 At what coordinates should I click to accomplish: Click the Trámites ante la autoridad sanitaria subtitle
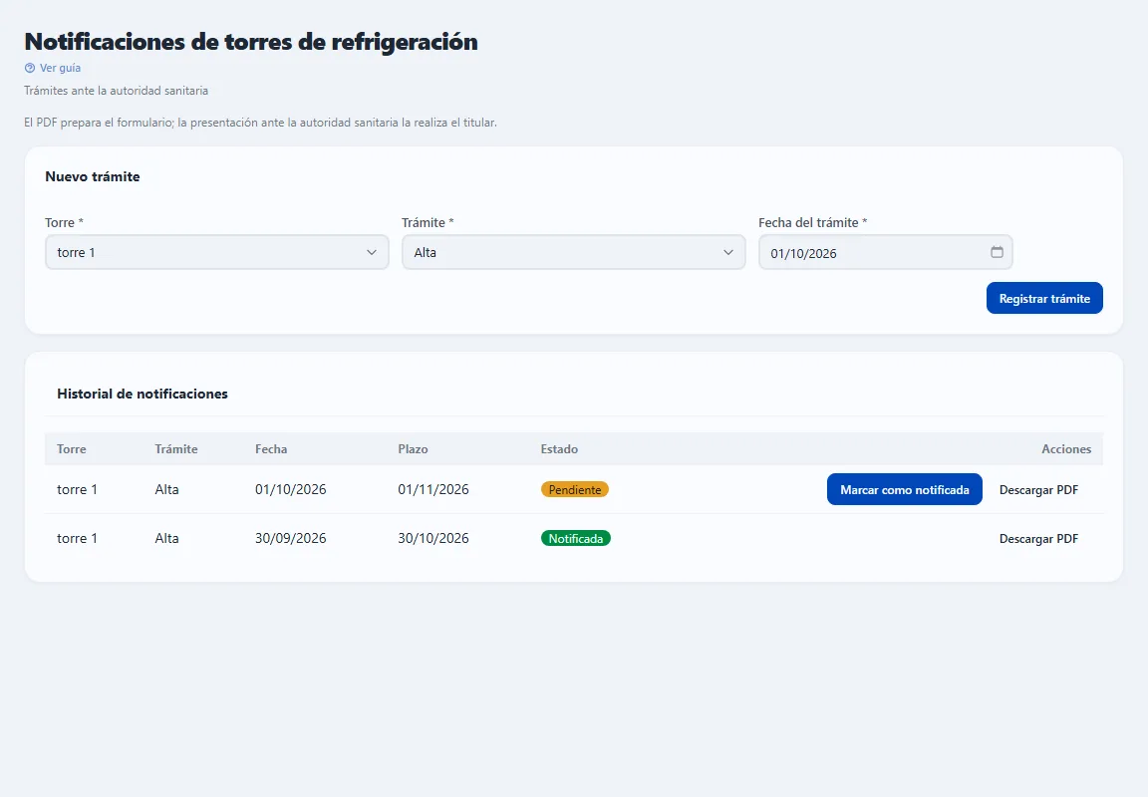click(117, 91)
